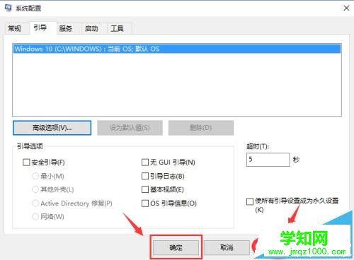Click the System Configuration title bar icon

click(x=8, y=8)
